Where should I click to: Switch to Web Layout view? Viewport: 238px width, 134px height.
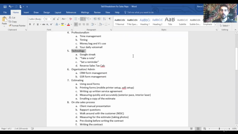coord(205,129)
